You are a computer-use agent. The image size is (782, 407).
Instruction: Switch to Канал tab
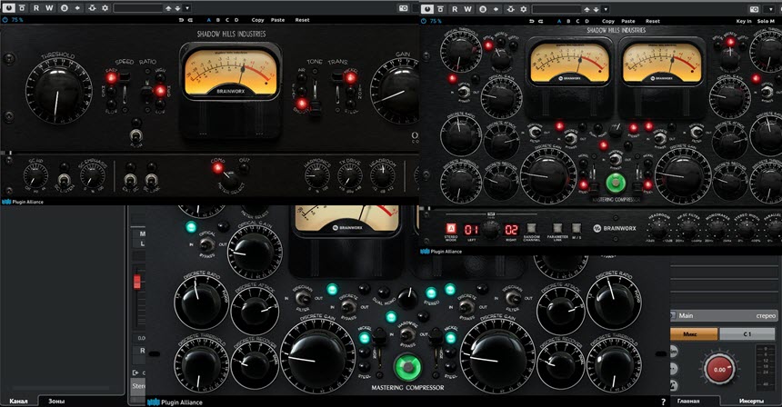19,401
